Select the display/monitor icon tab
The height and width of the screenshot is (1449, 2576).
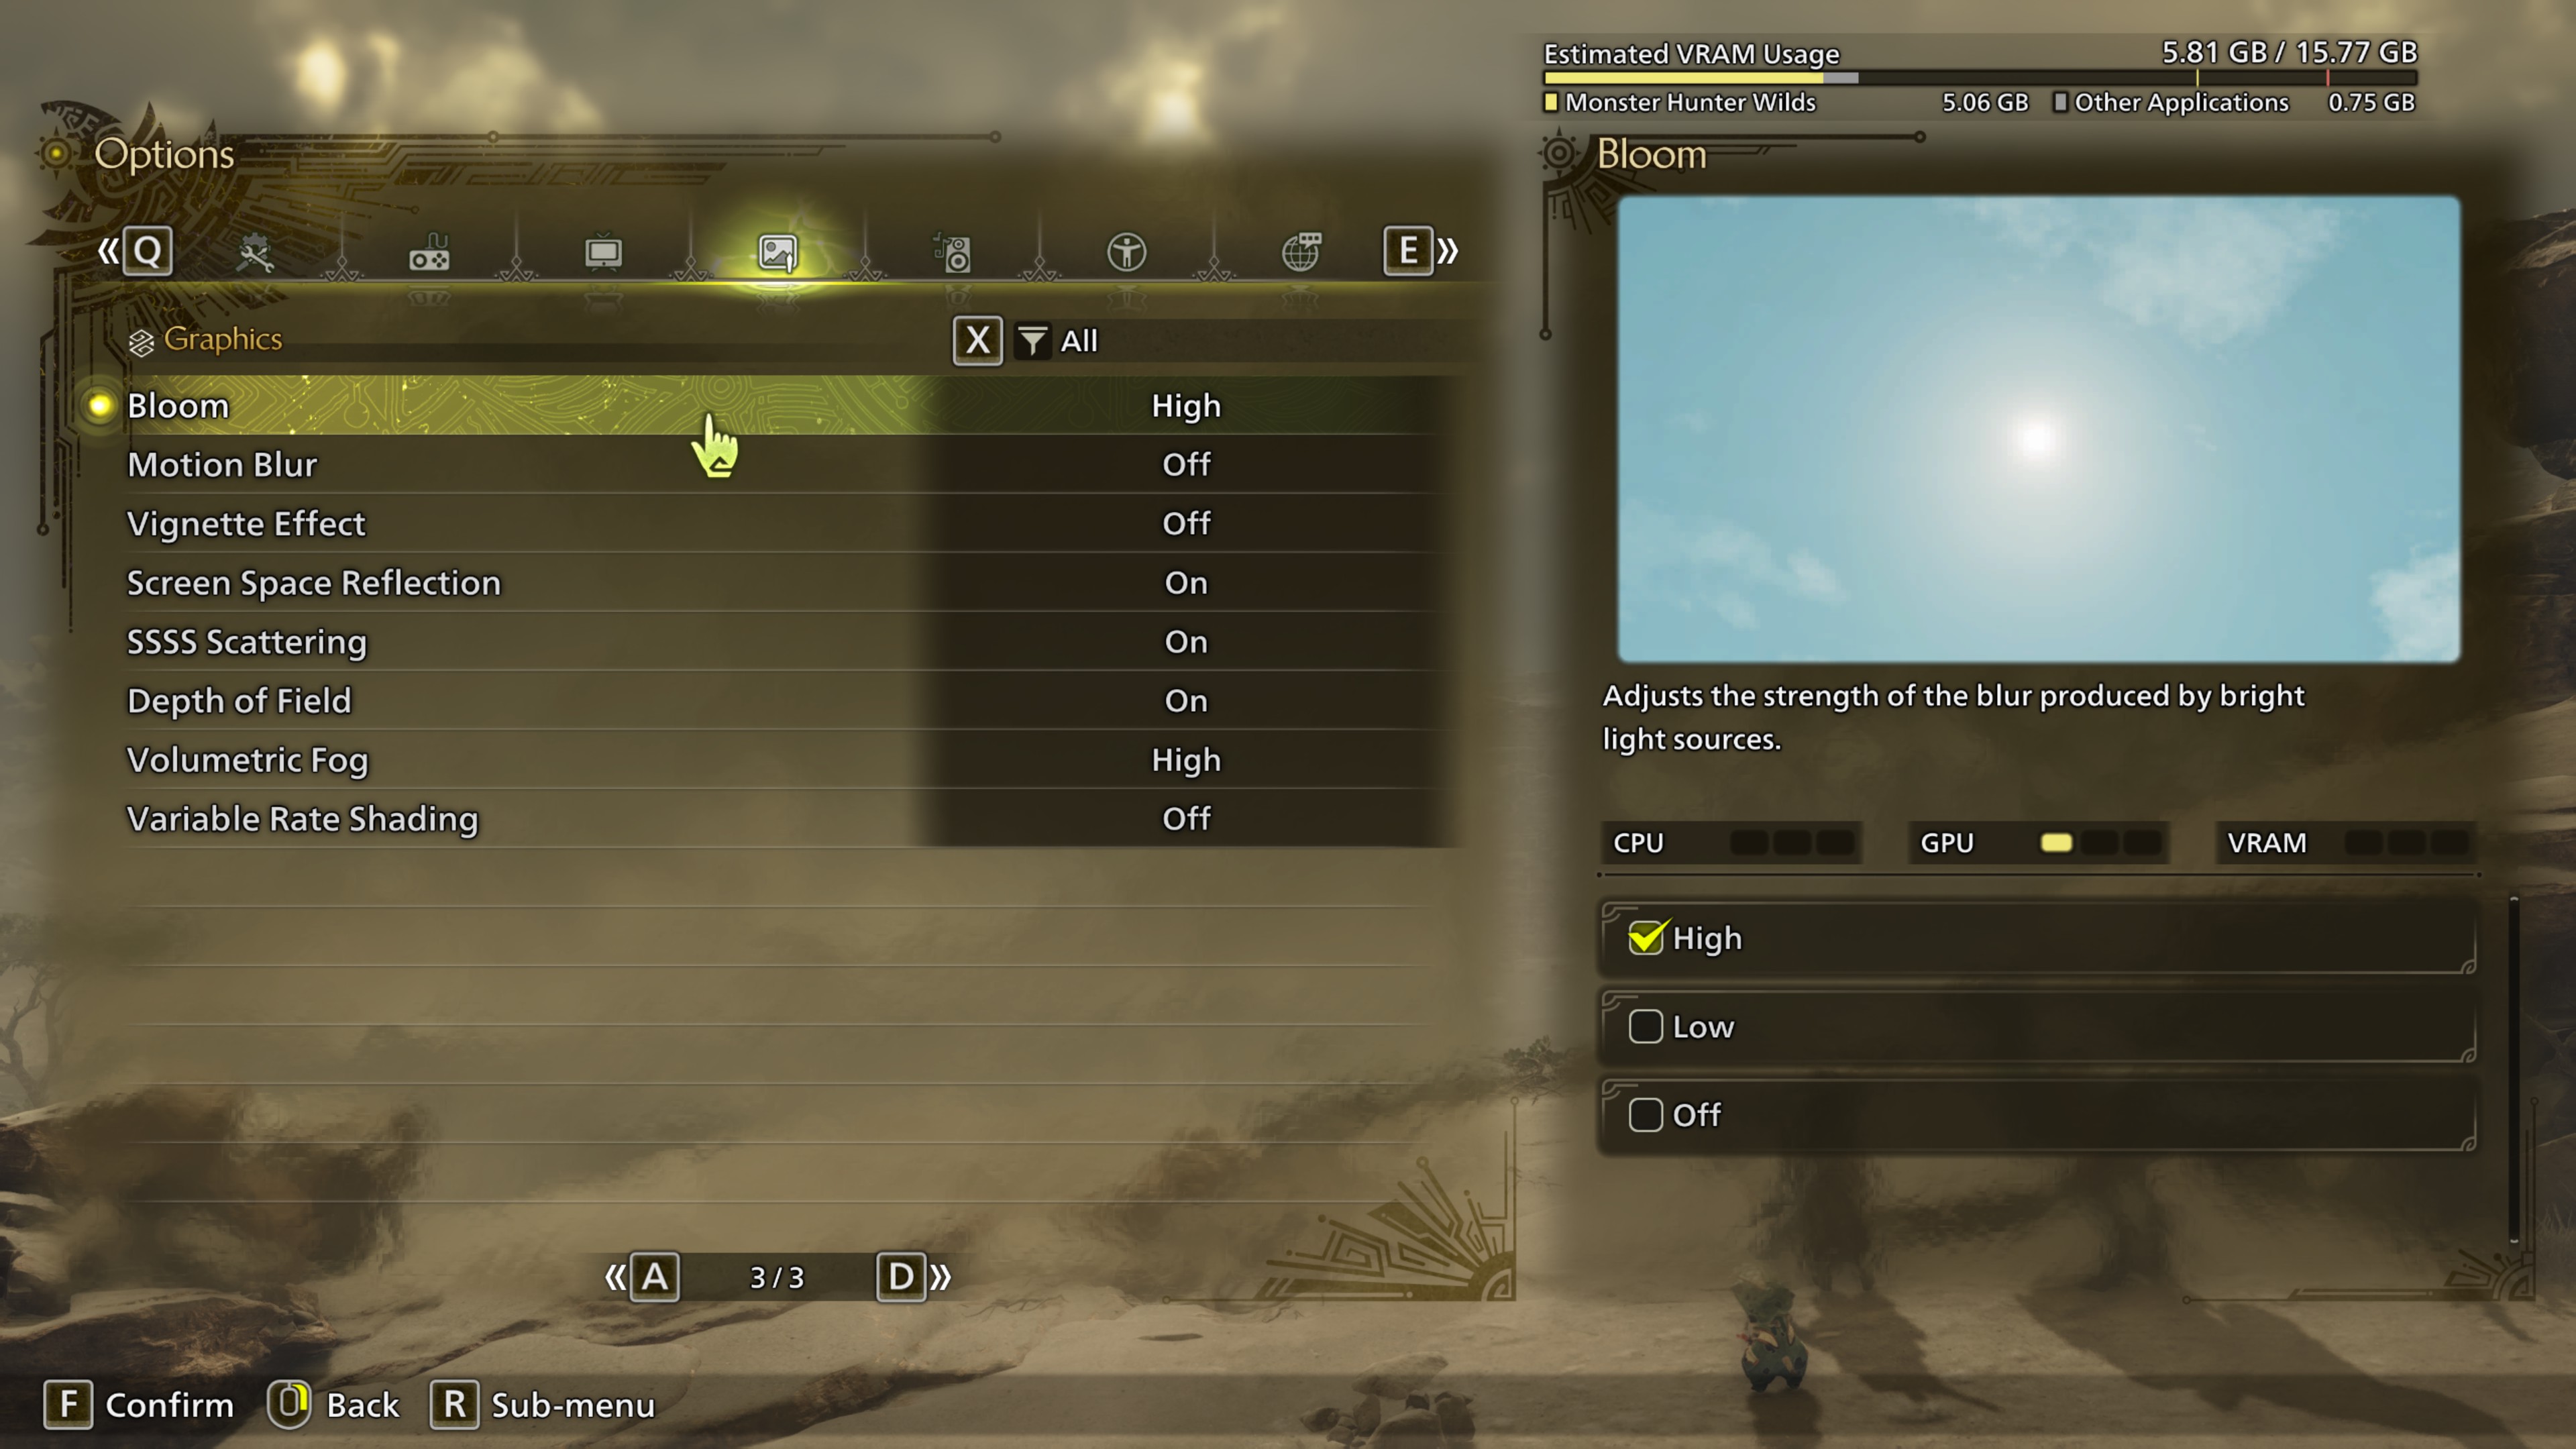[x=602, y=250]
